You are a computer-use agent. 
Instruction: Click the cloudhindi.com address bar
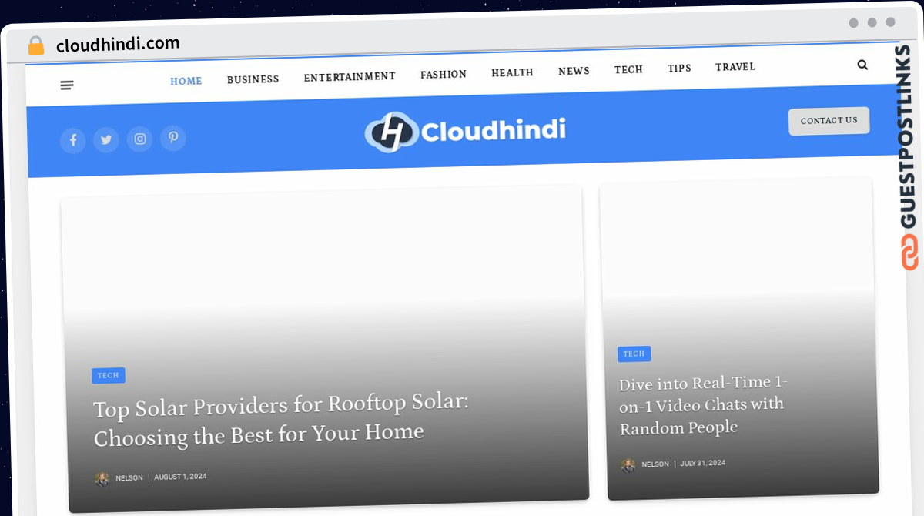(x=118, y=45)
